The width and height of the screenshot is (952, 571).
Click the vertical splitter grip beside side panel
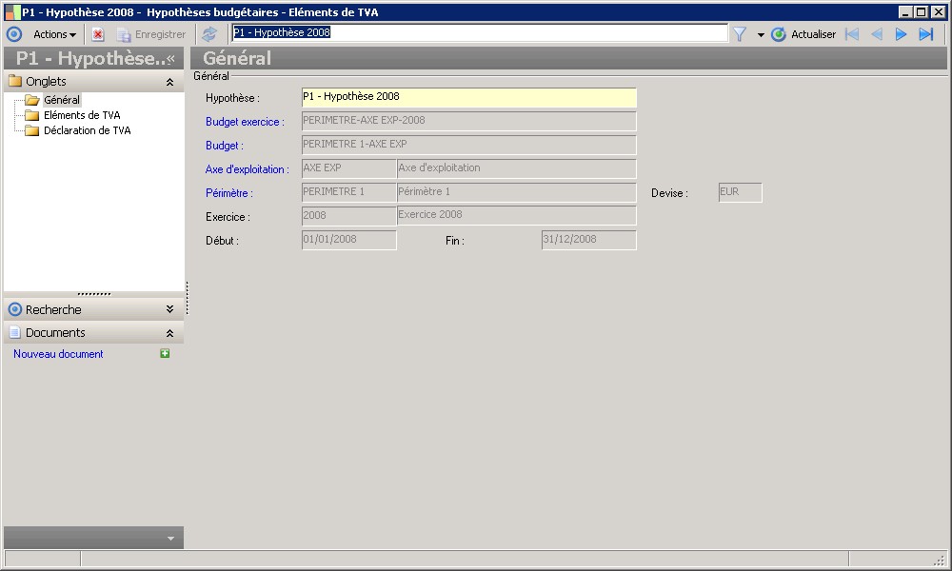click(187, 298)
